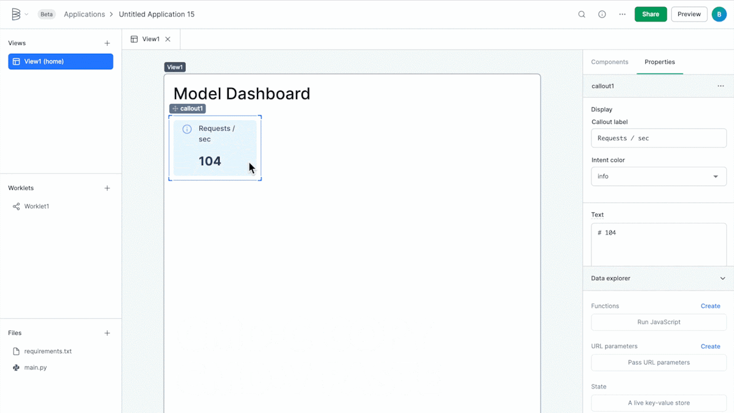Click the Callout label input field
734x413 pixels.
click(659, 138)
